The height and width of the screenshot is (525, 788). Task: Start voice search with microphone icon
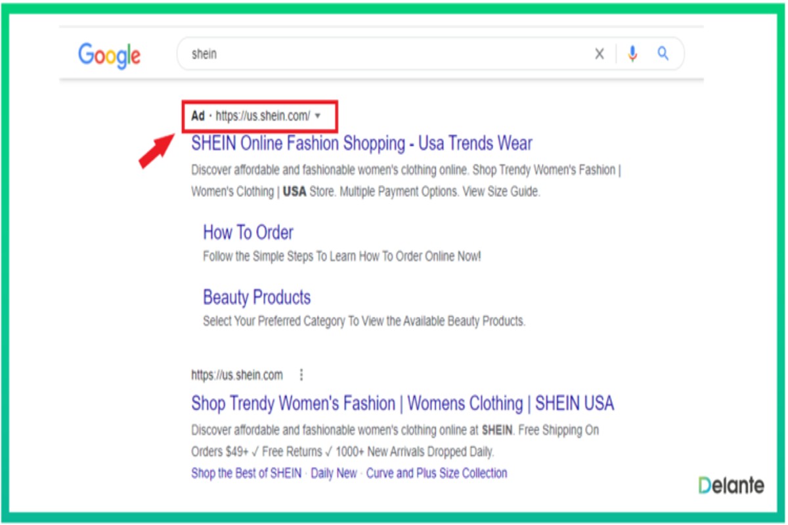(x=632, y=54)
